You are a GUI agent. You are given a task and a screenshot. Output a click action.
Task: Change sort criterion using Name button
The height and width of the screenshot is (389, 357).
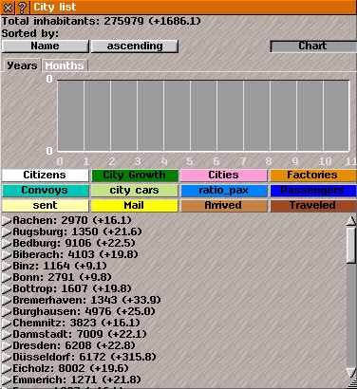tap(46, 46)
